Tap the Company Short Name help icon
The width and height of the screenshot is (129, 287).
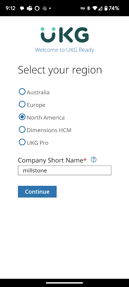93,160
